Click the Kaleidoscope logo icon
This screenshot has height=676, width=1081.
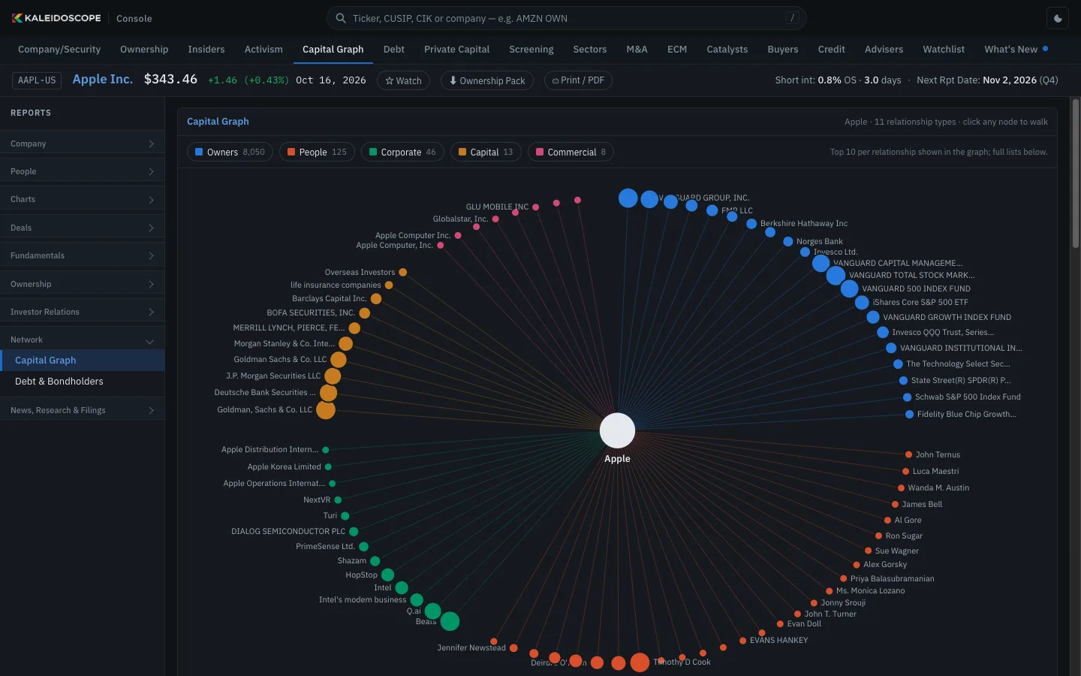17,18
